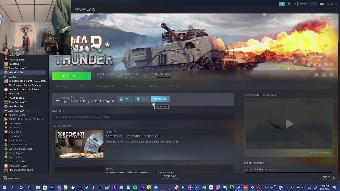Toggle Big Picture mode icon
The height and width of the screenshot is (191, 340).
click(322, 4)
